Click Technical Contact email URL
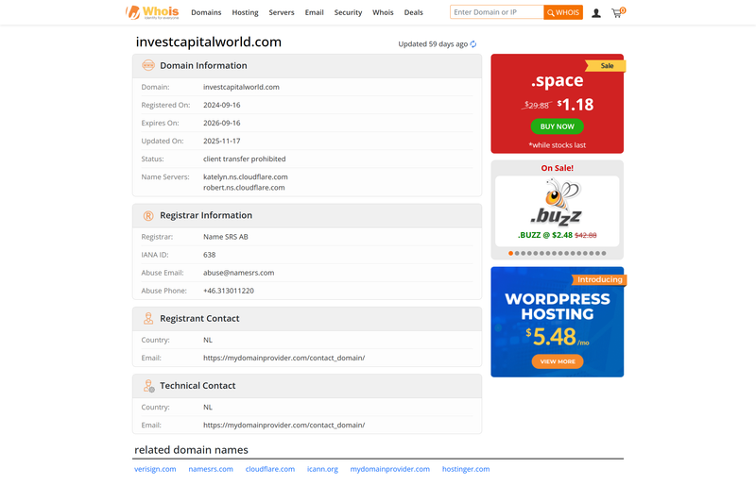 (284, 426)
